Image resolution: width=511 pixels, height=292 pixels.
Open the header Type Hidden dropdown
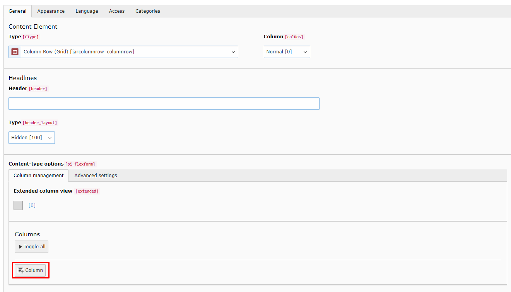(31, 138)
